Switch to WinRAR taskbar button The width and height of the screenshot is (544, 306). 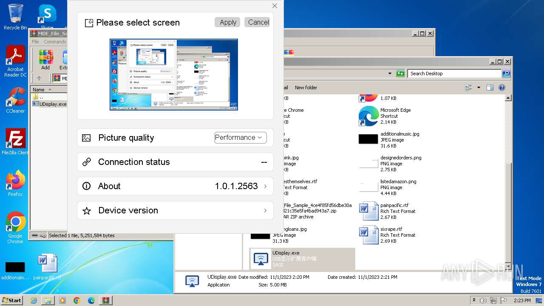coord(106,300)
